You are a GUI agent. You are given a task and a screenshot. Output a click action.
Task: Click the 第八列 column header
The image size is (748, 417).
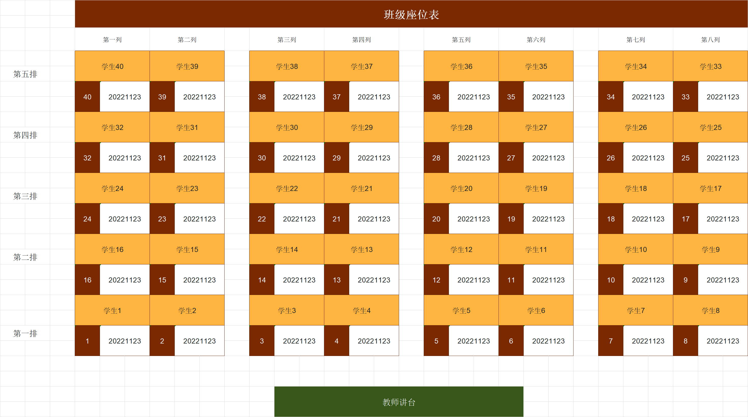710,39
